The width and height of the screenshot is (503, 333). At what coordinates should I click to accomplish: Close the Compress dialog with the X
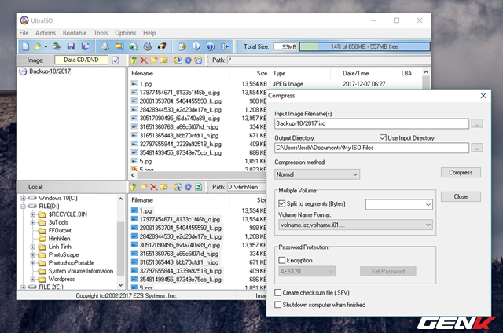(483, 96)
